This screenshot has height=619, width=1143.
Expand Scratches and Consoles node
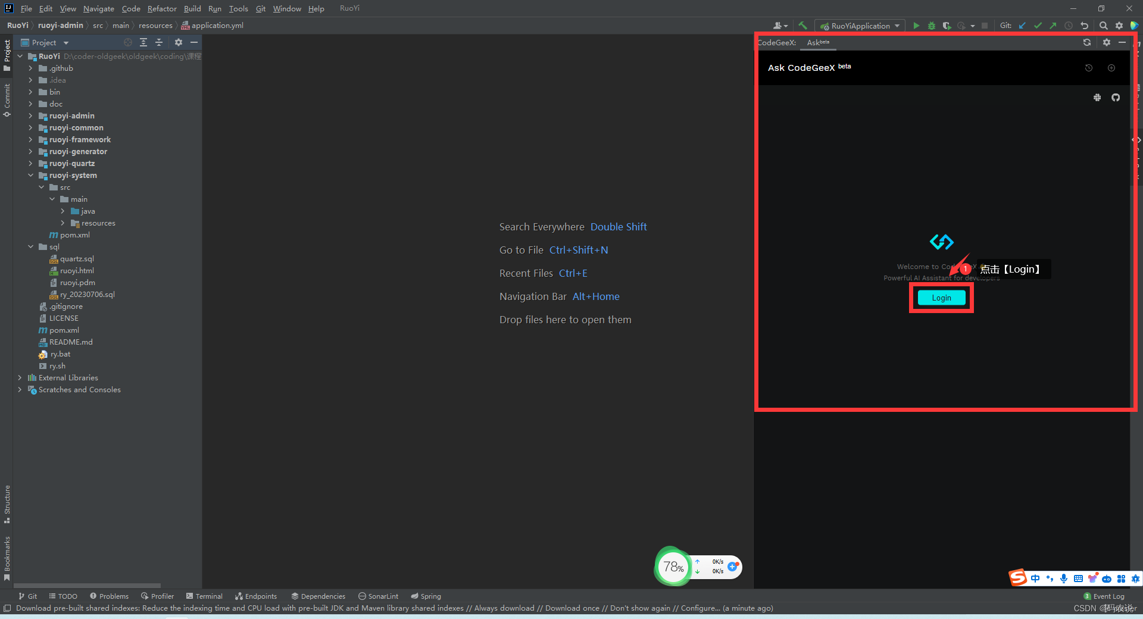pyautogui.click(x=20, y=389)
